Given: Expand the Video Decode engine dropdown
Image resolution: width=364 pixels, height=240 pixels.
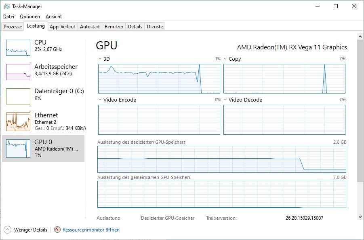Looking at the screenshot, I should coord(225,100).
